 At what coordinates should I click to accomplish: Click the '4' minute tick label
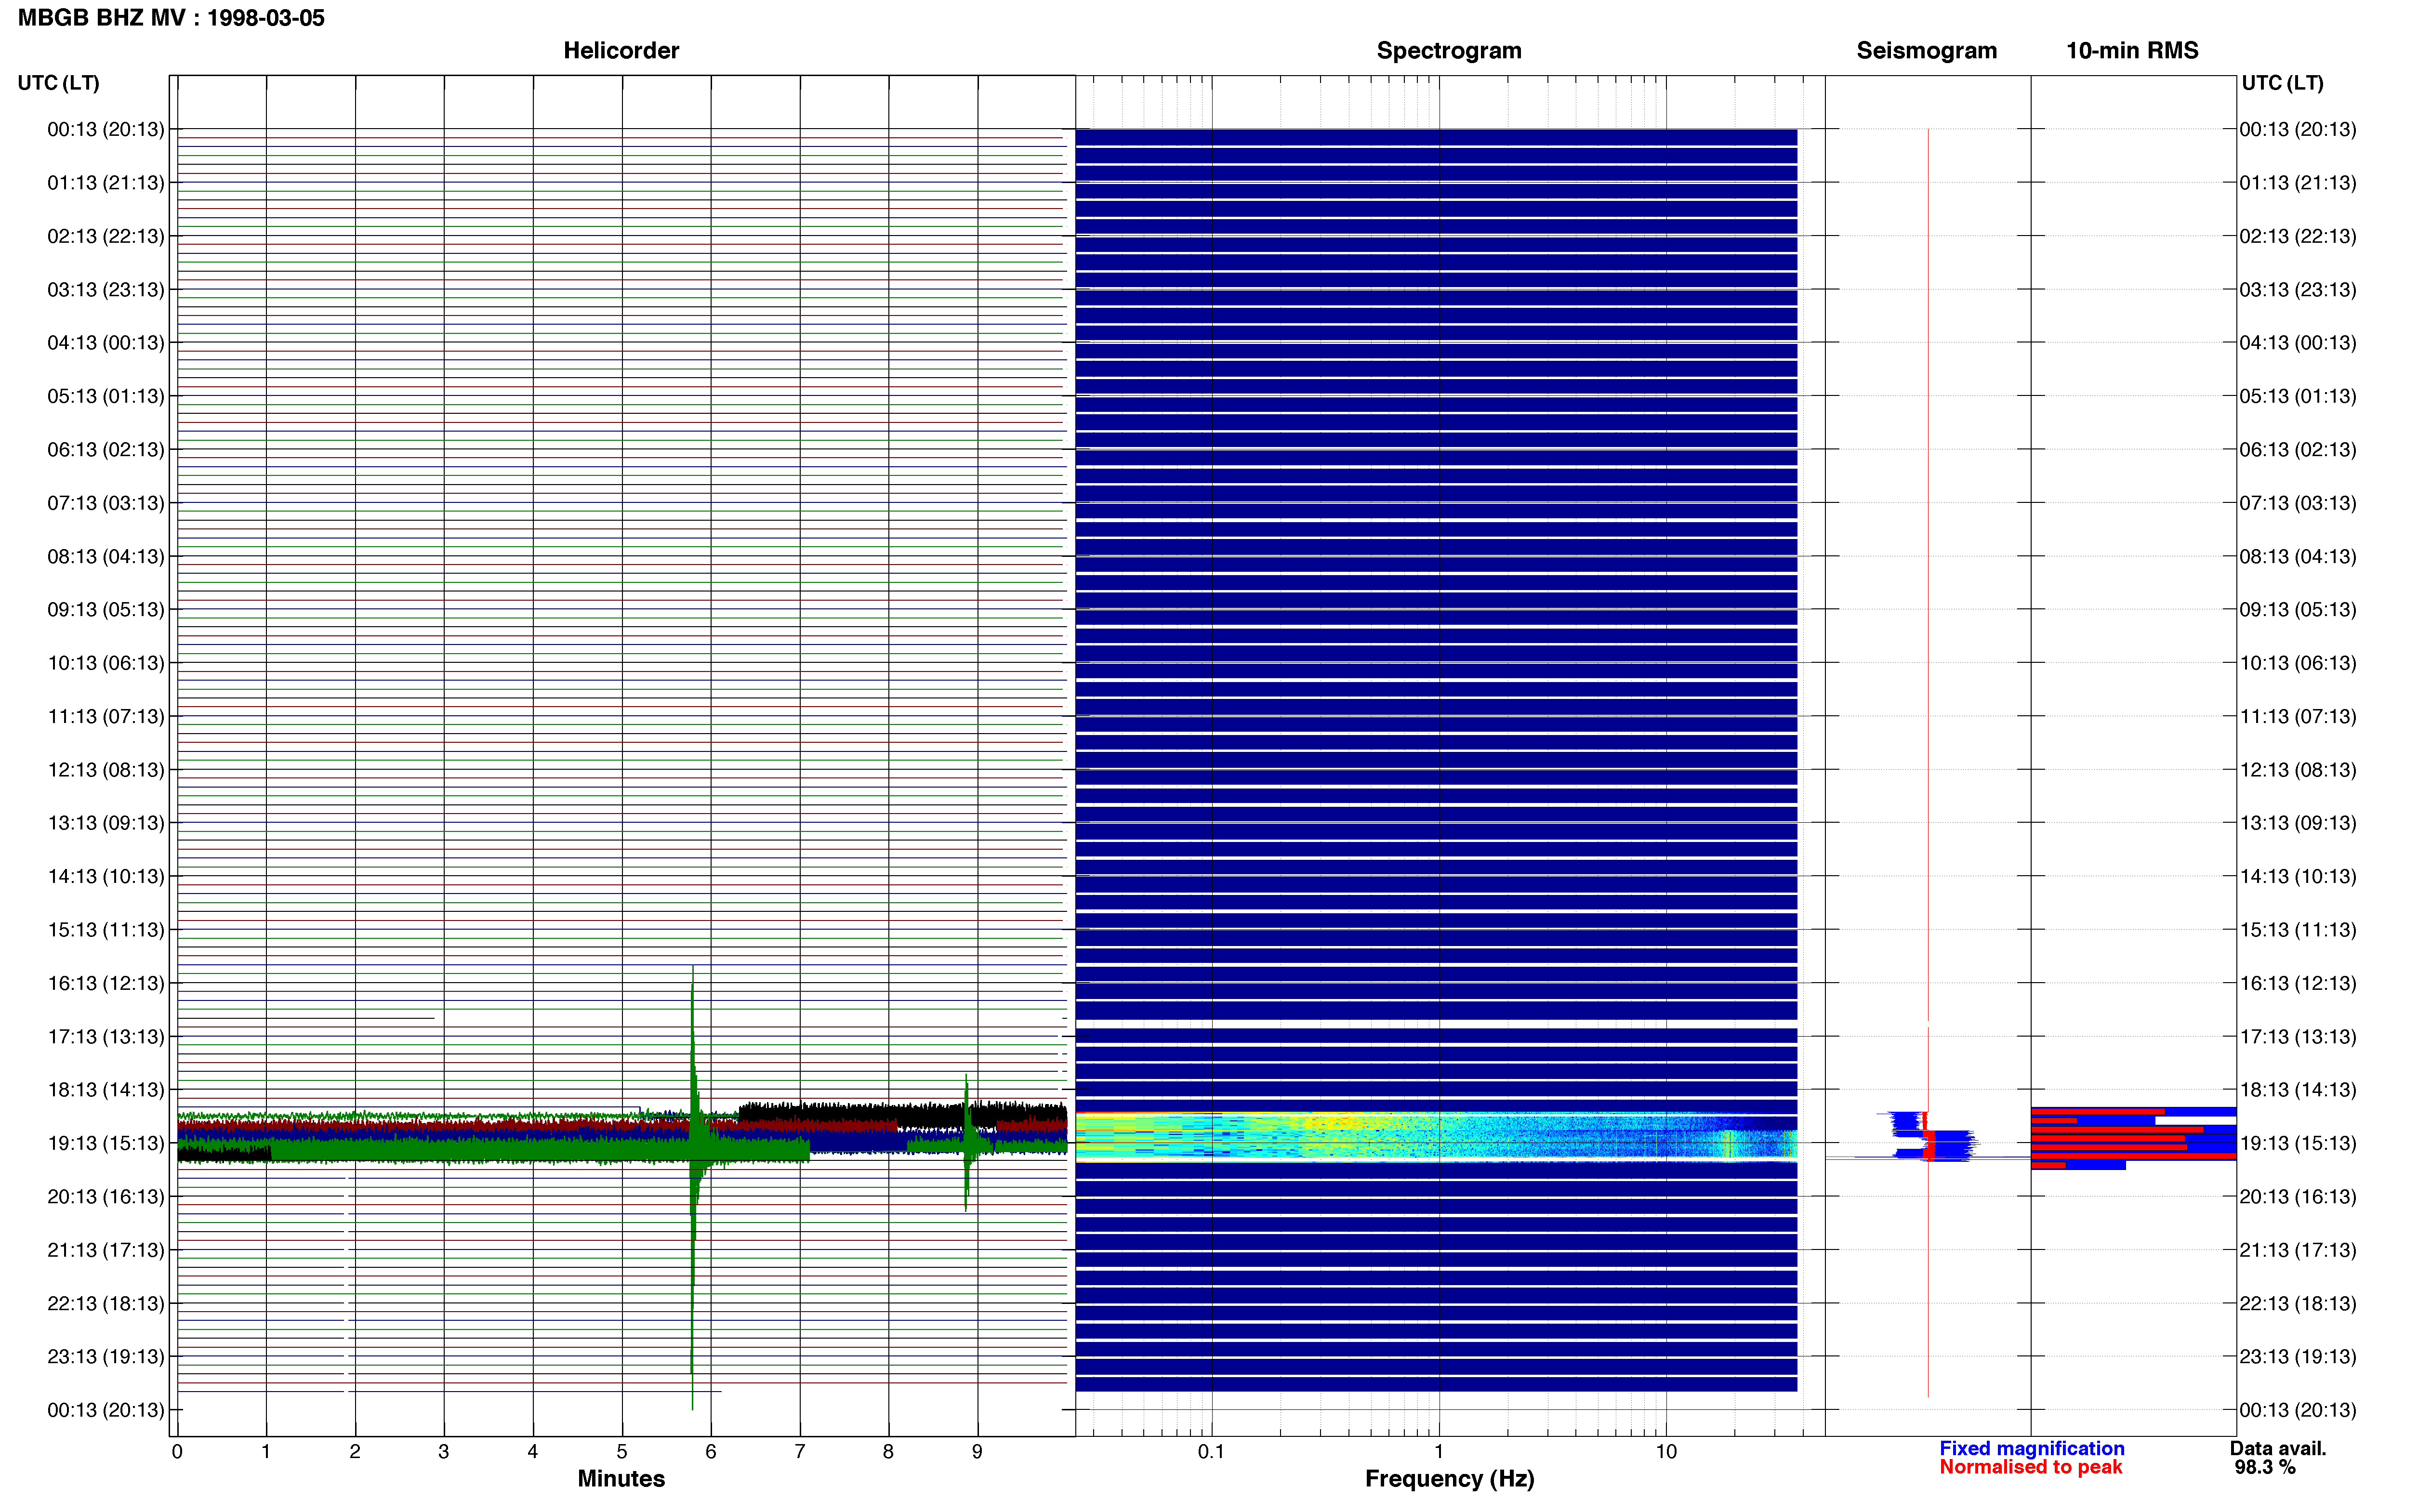click(x=533, y=1451)
